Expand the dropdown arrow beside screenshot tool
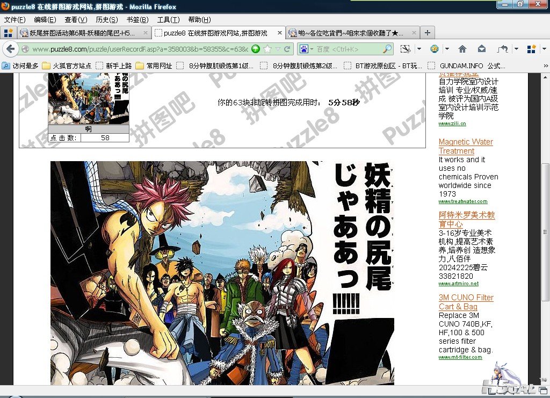550x398 pixels. 419,49
